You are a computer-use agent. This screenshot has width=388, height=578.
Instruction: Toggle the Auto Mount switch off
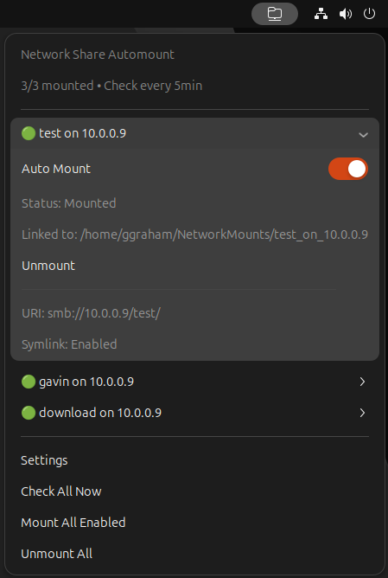[348, 169]
